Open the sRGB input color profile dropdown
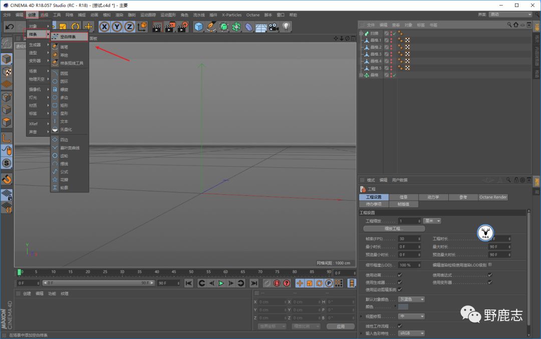Screen dimensions: 541x339 [411, 333]
